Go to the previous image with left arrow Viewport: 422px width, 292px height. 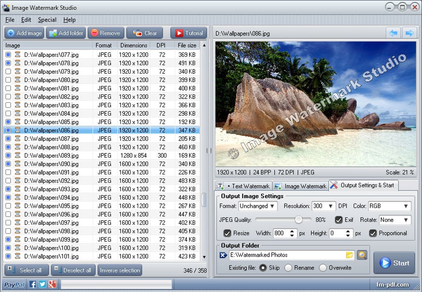tap(393, 33)
